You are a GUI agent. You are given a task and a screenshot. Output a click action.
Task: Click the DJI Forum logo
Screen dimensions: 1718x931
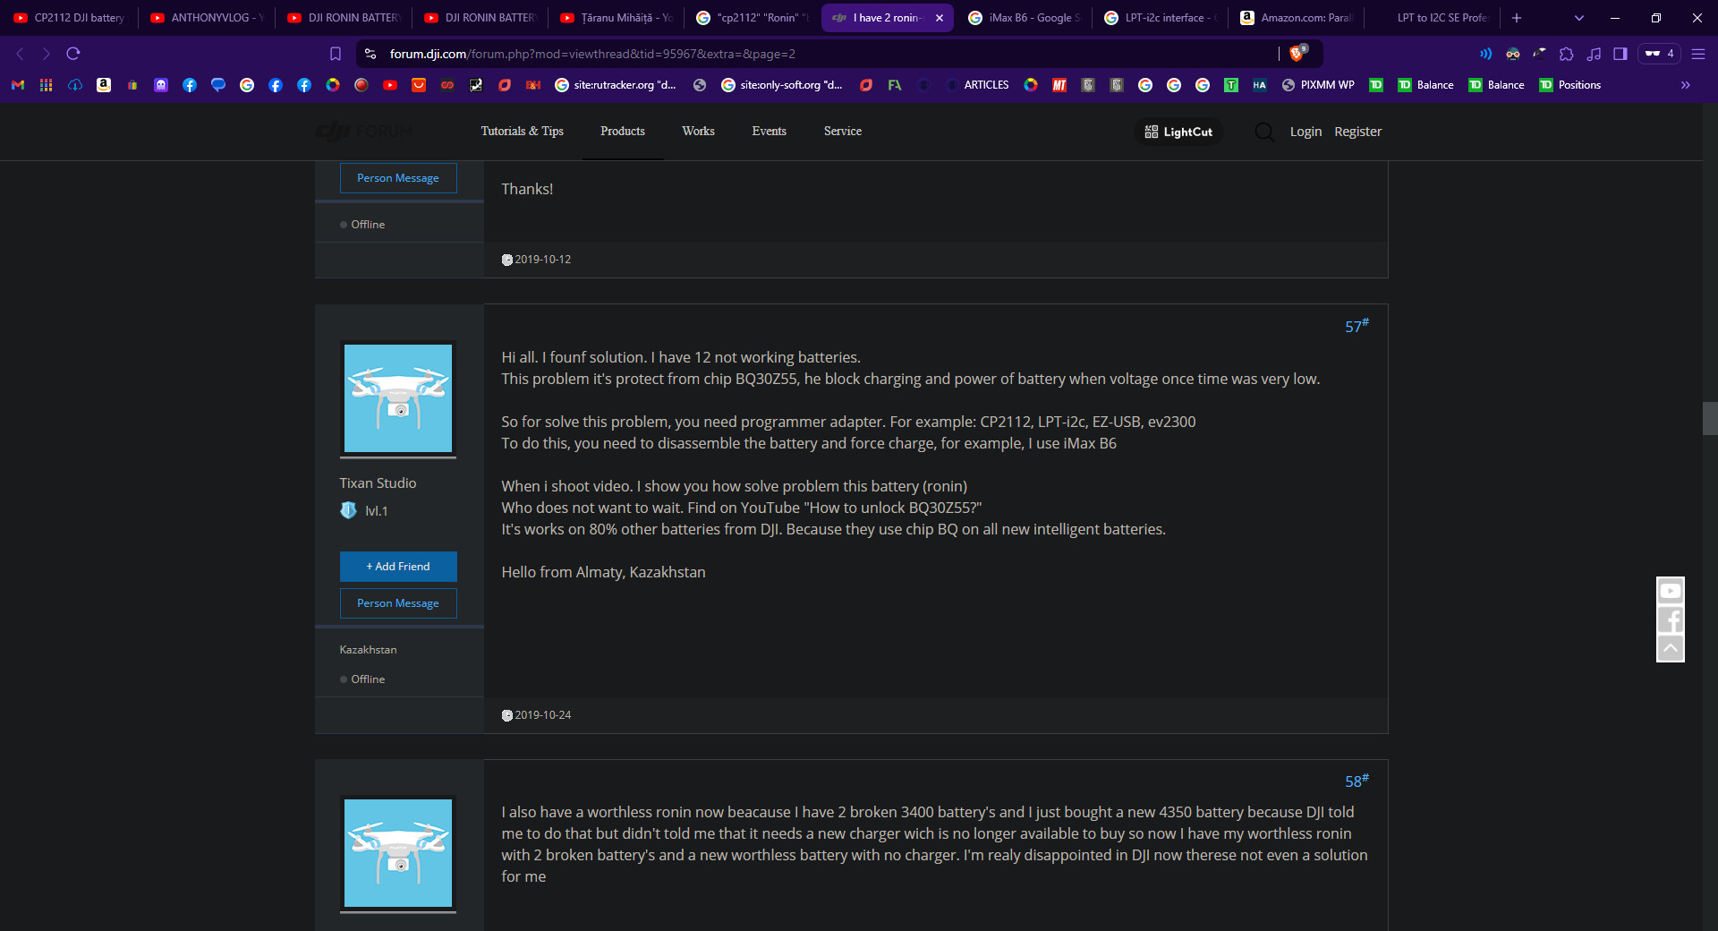[x=365, y=132]
